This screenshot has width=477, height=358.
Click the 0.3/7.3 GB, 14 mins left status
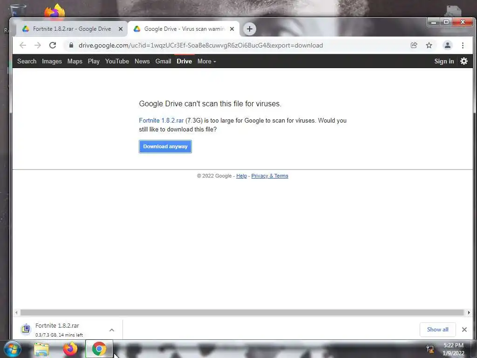click(59, 335)
